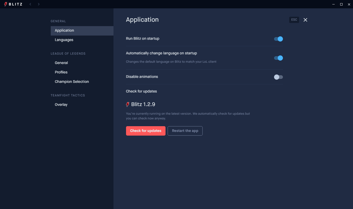Image resolution: width=353 pixels, height=209 pixels.
Task: Go back with the left arrow
Action: (x=30, y=4)
